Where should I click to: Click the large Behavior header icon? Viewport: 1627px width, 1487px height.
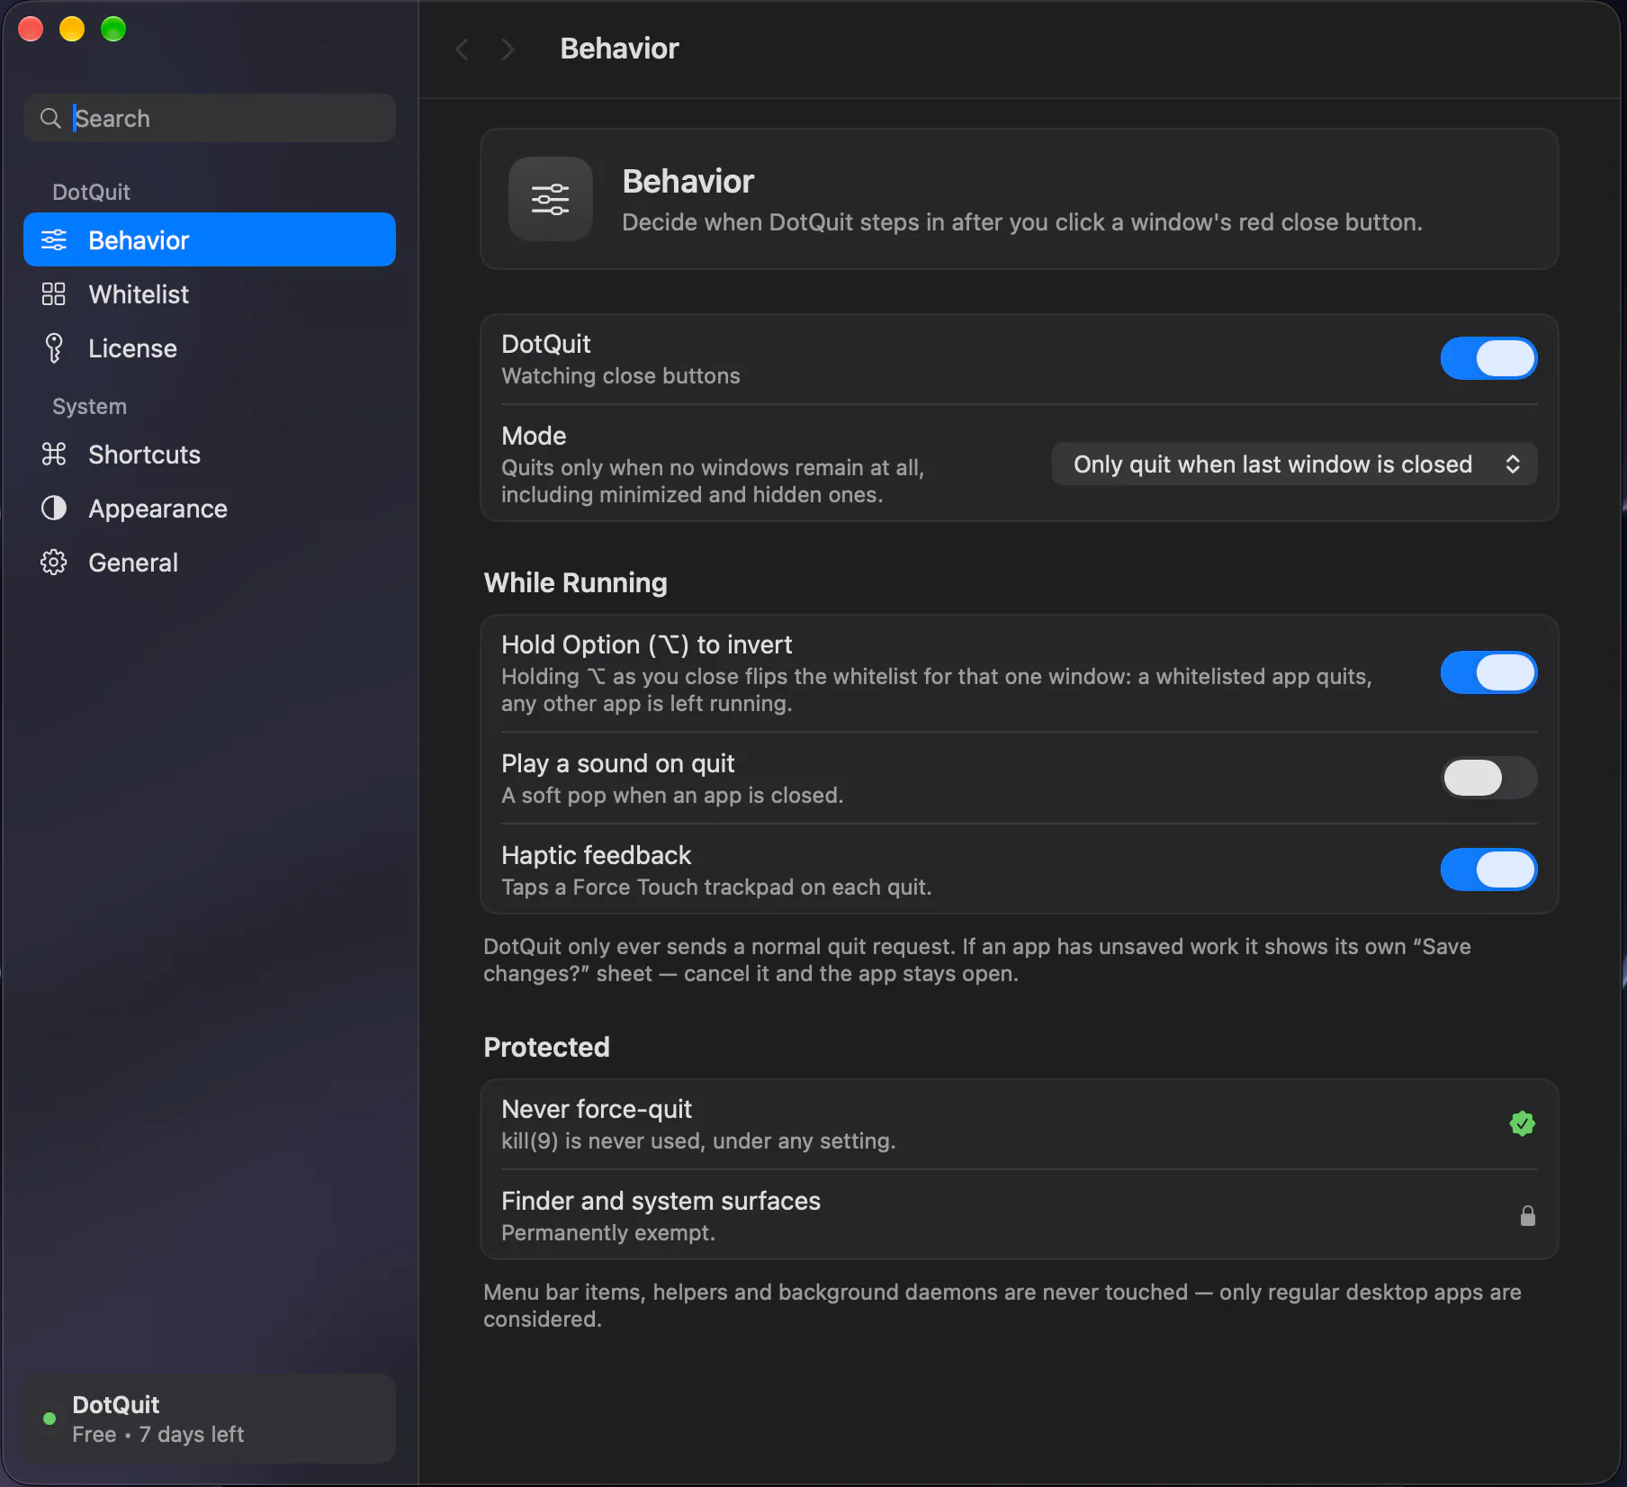click(551, 199)
